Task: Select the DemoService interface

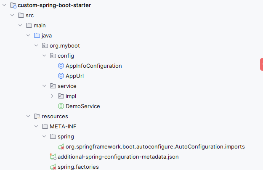Action: tap(82, 106)
